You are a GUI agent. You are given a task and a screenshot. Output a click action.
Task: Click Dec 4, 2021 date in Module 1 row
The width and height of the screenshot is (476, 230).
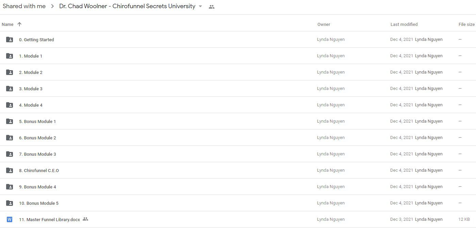coord(401,56)
